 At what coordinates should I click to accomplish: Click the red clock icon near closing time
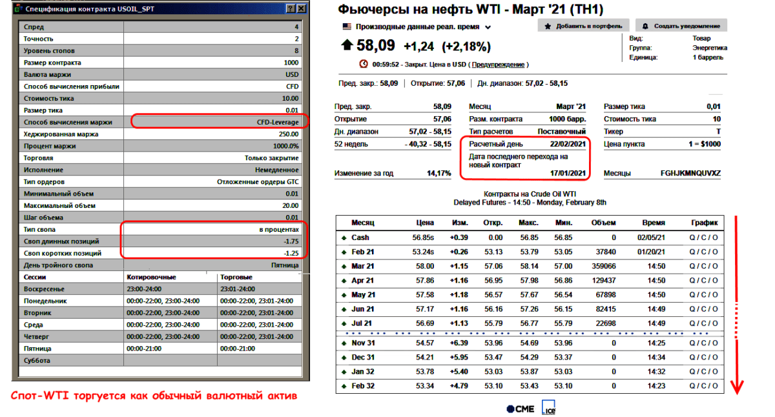tap(364, 64)
